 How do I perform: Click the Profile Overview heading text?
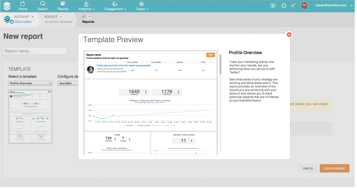245,53
